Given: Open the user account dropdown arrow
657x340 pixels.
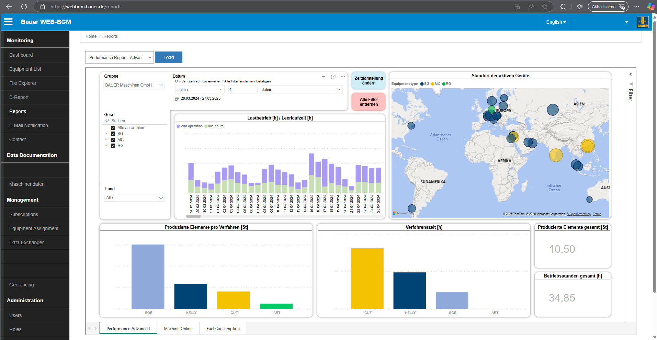Looking at the screenshot, I should click(x=627, y=22).
